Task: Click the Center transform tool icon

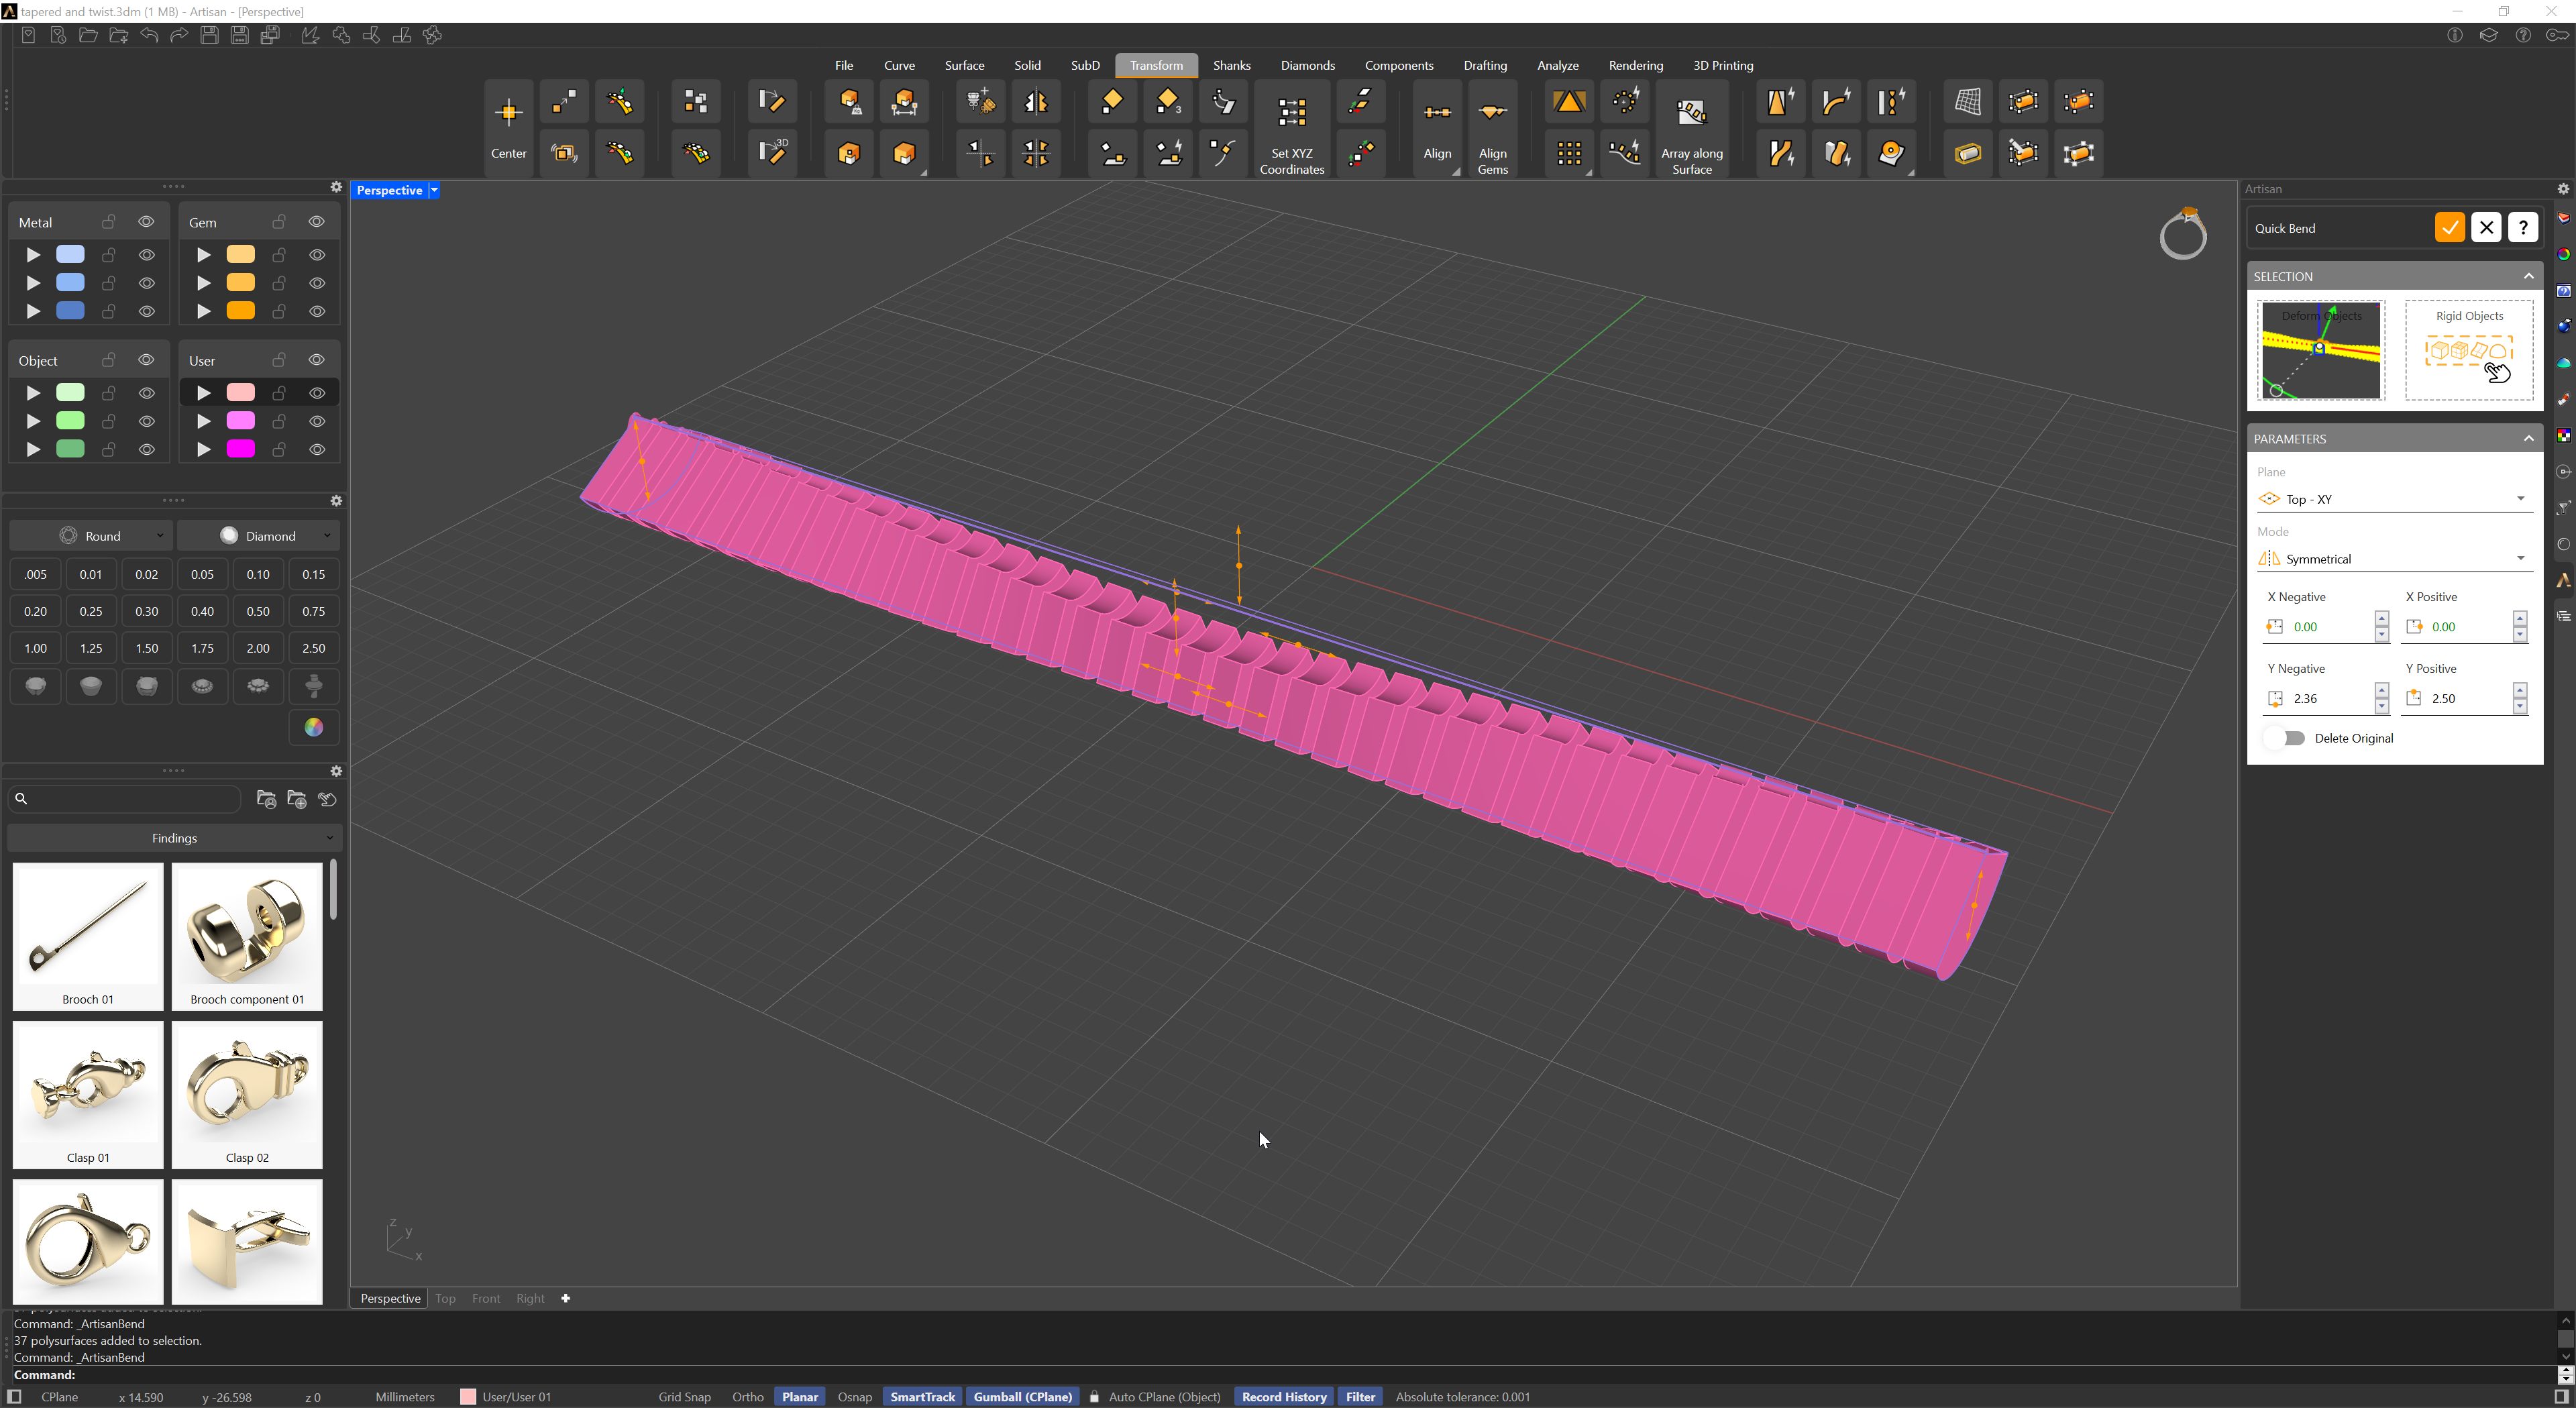Action: 508,113
